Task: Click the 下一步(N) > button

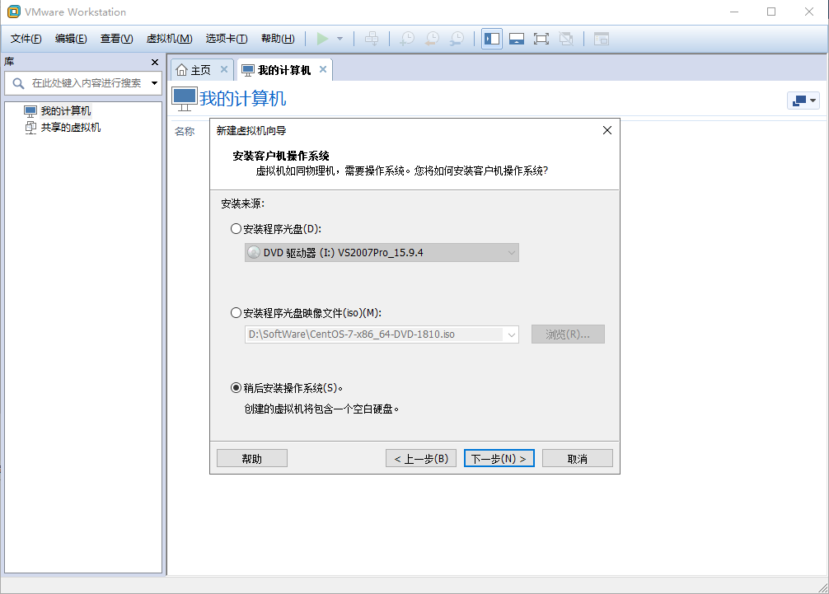Action: click(499, 459)
